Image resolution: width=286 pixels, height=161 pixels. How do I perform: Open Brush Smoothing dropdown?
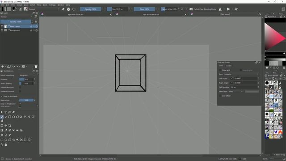(x=27, y=75)
